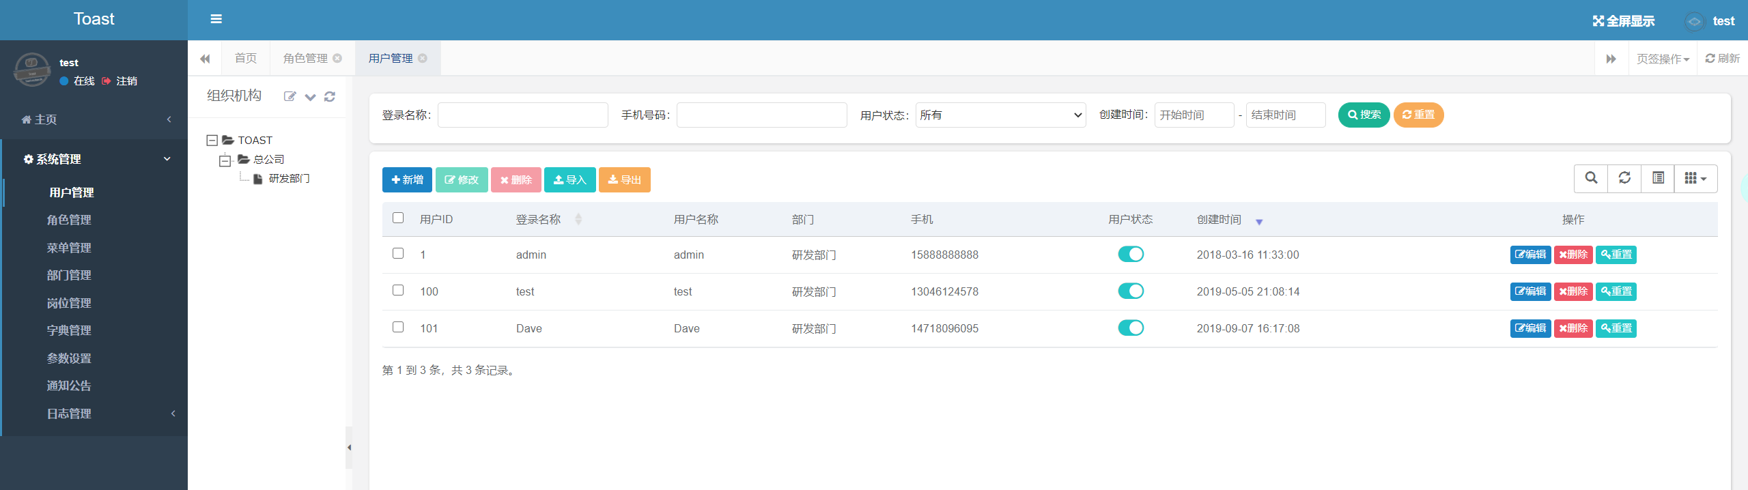The width and height of the screenshot is (1748, 490).
Task: Disable the admin user status switch
Action: tap(1131, 255)
